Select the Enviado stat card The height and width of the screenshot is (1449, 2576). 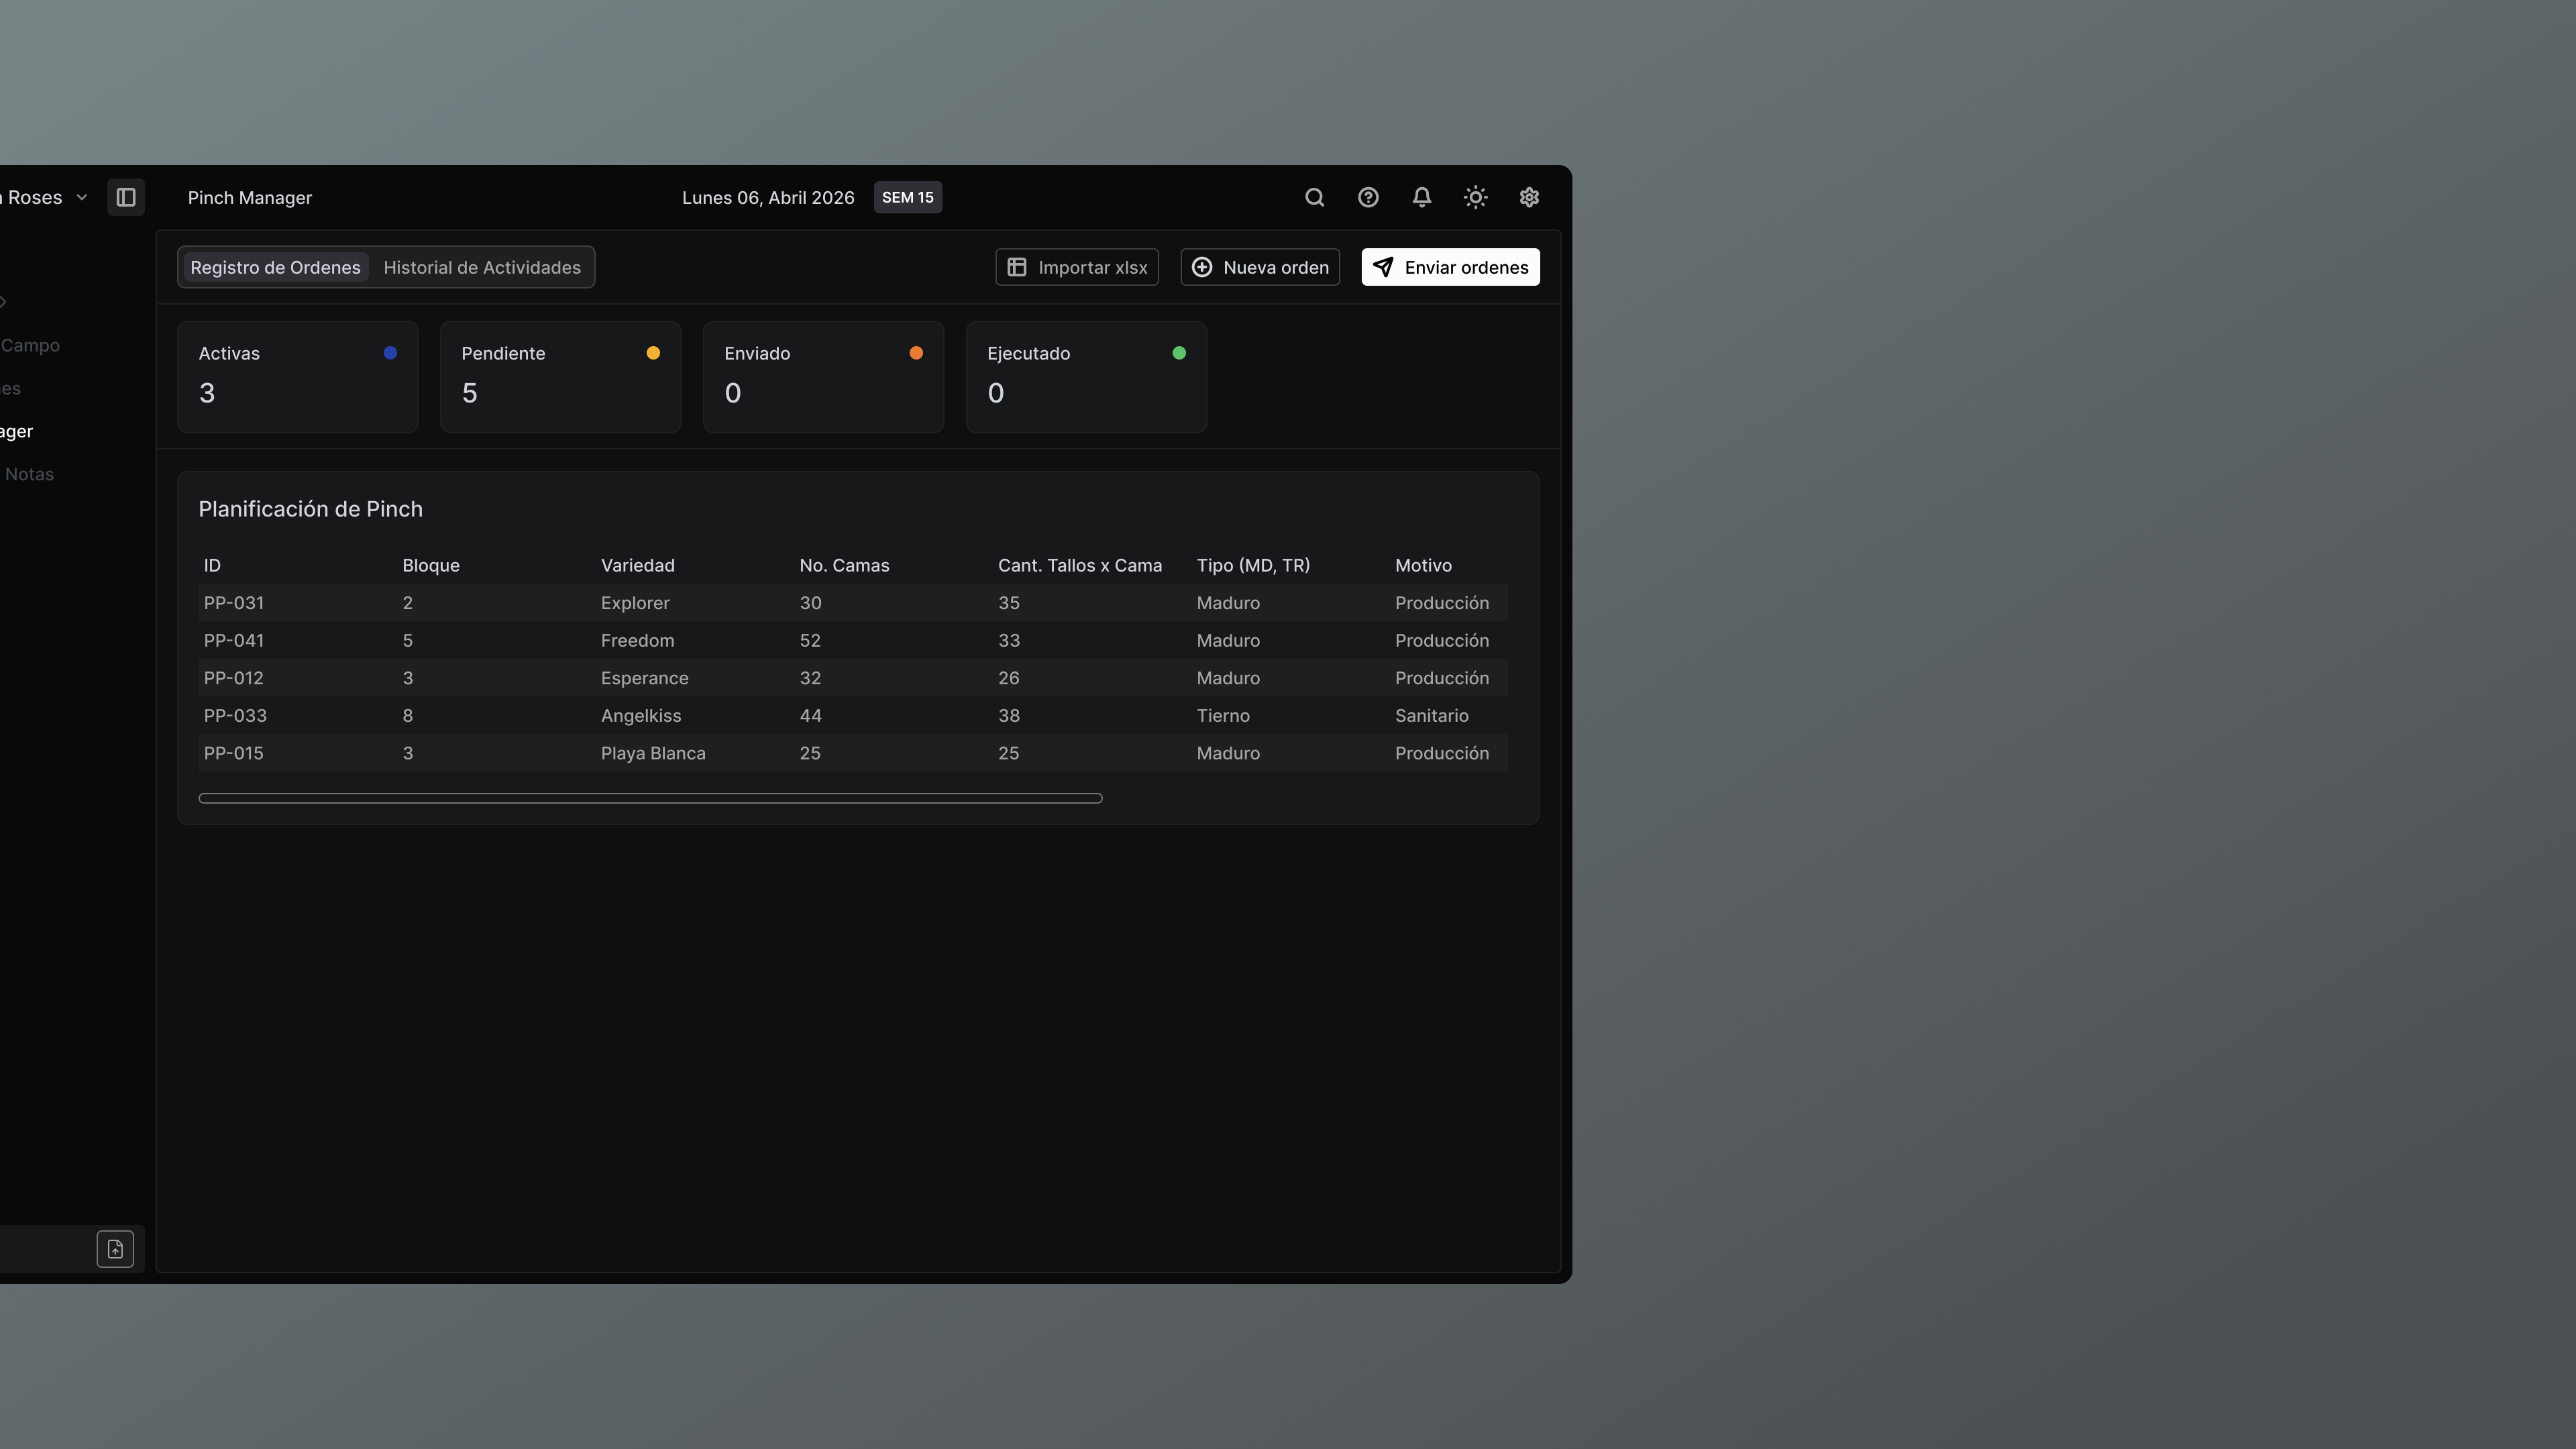point(824,377)
